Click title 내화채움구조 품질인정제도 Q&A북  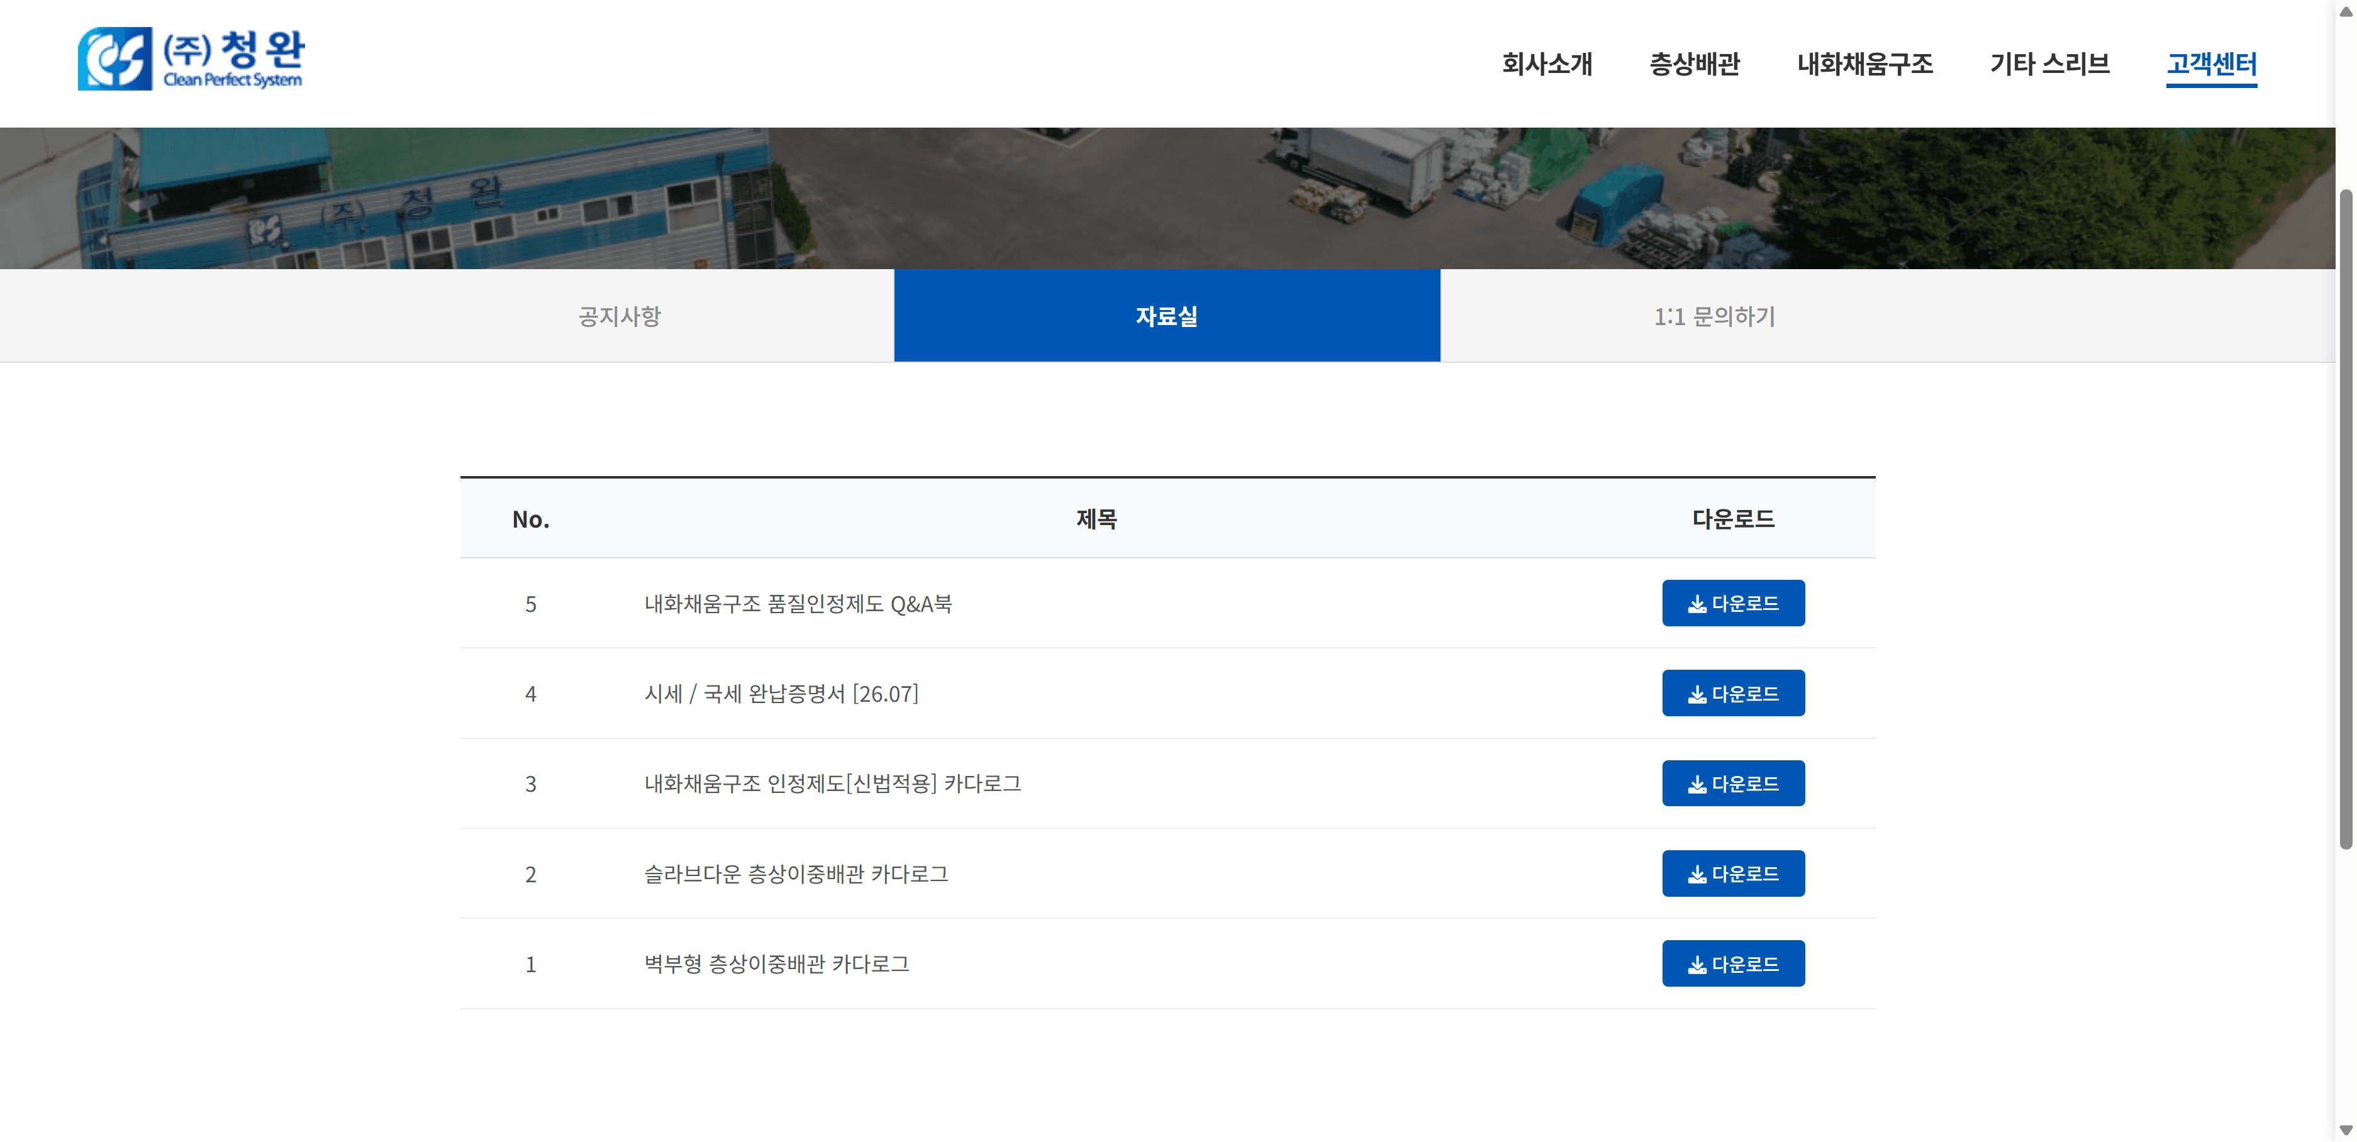798,604
